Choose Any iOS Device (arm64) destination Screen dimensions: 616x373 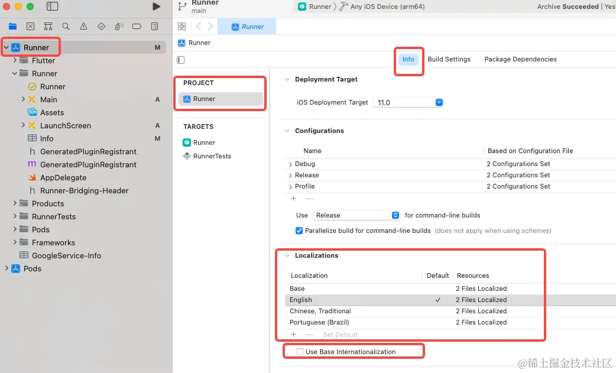[387, 7]
